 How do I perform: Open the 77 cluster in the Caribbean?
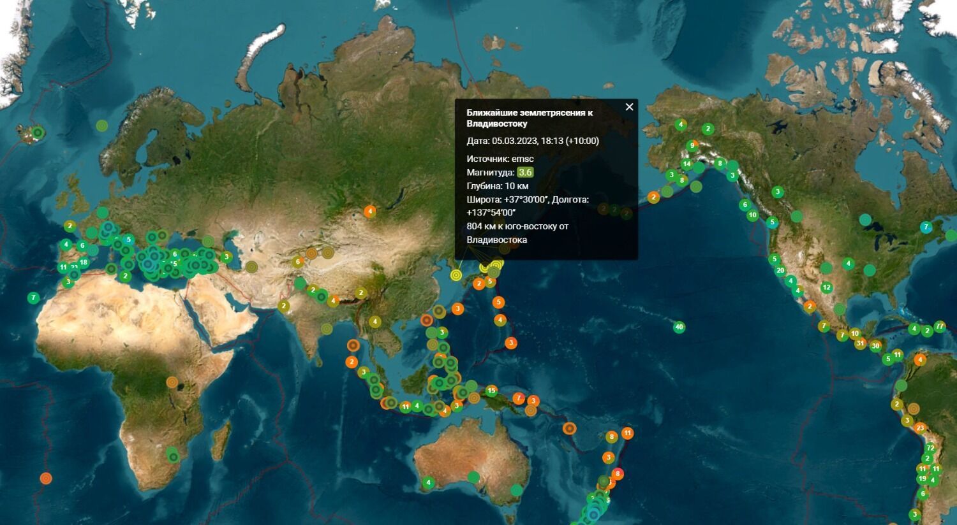pyautogui.click(x=939, y=326)
